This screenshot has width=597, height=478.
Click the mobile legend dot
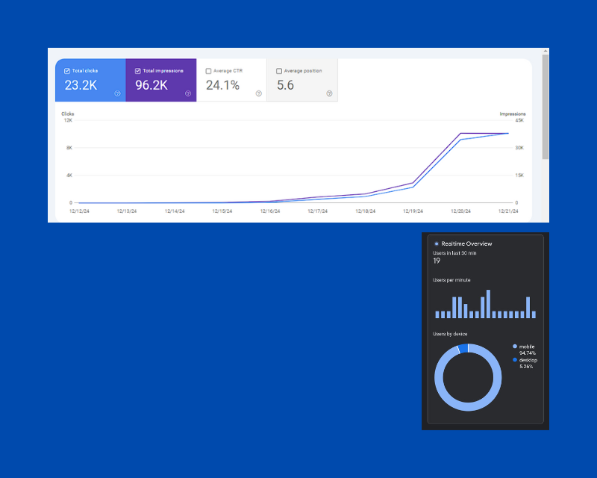(515, 347)
